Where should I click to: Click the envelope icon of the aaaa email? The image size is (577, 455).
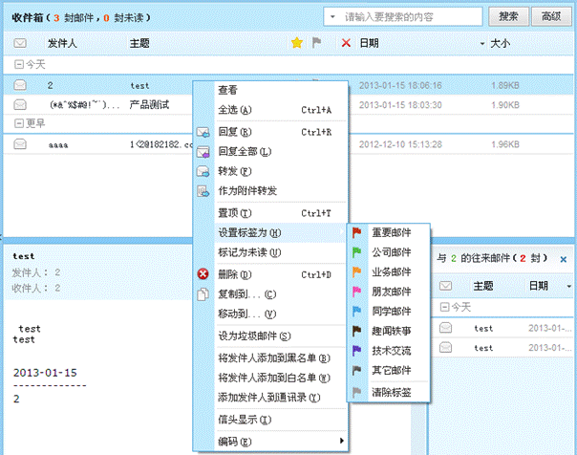coord(20,144)
